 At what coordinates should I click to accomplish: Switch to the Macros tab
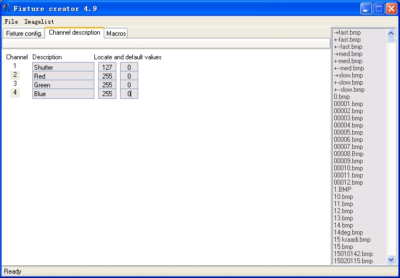point(116,34)
